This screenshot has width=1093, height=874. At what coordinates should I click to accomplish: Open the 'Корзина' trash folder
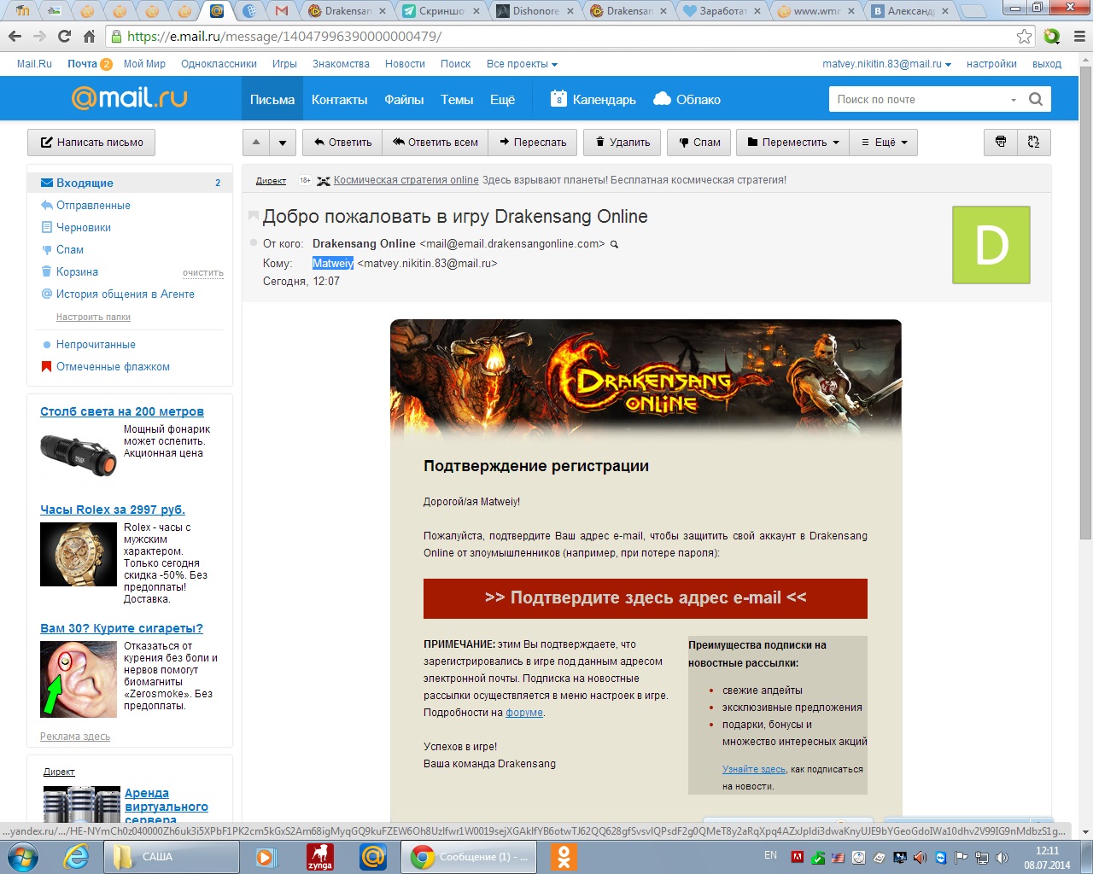[x=77, y=272]
